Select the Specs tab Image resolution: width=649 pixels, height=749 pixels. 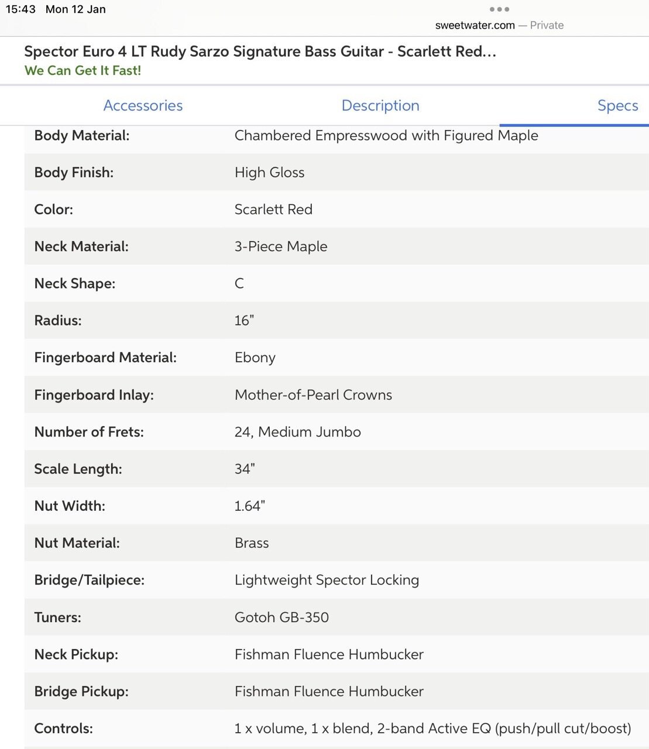[x=617, y=105]
